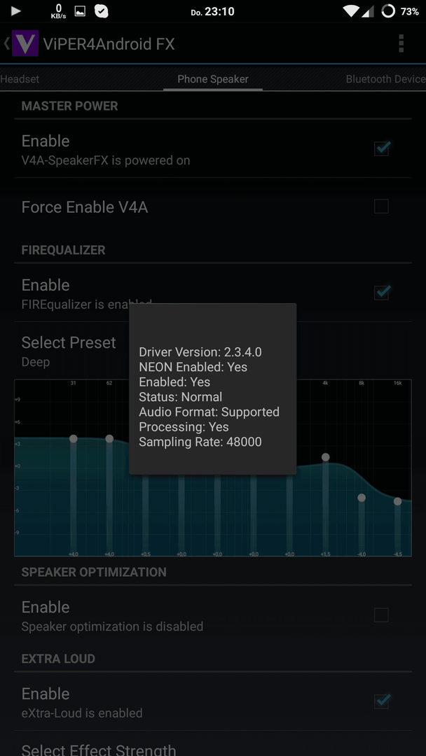Switch to the Headset tab
Image resolution: width=426 pixels, height=756 pixels.
20,79
